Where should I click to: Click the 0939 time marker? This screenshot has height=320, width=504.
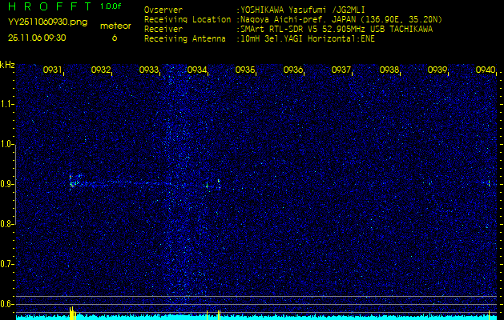coord(437,70)
